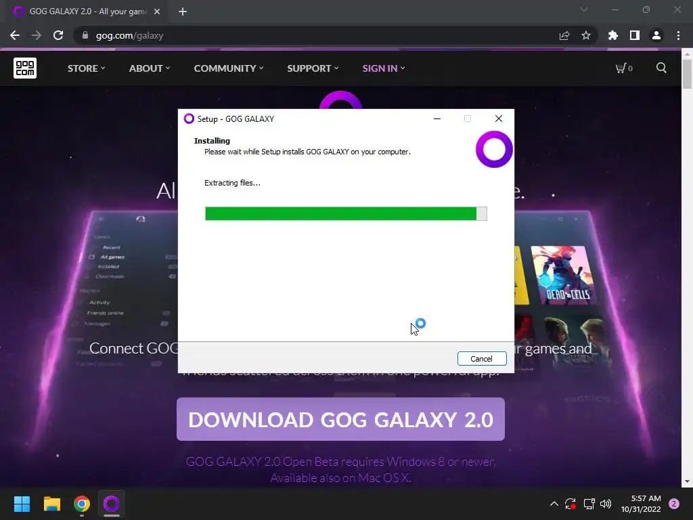
Task: Open the shopping cart icon
Action: 623,68
